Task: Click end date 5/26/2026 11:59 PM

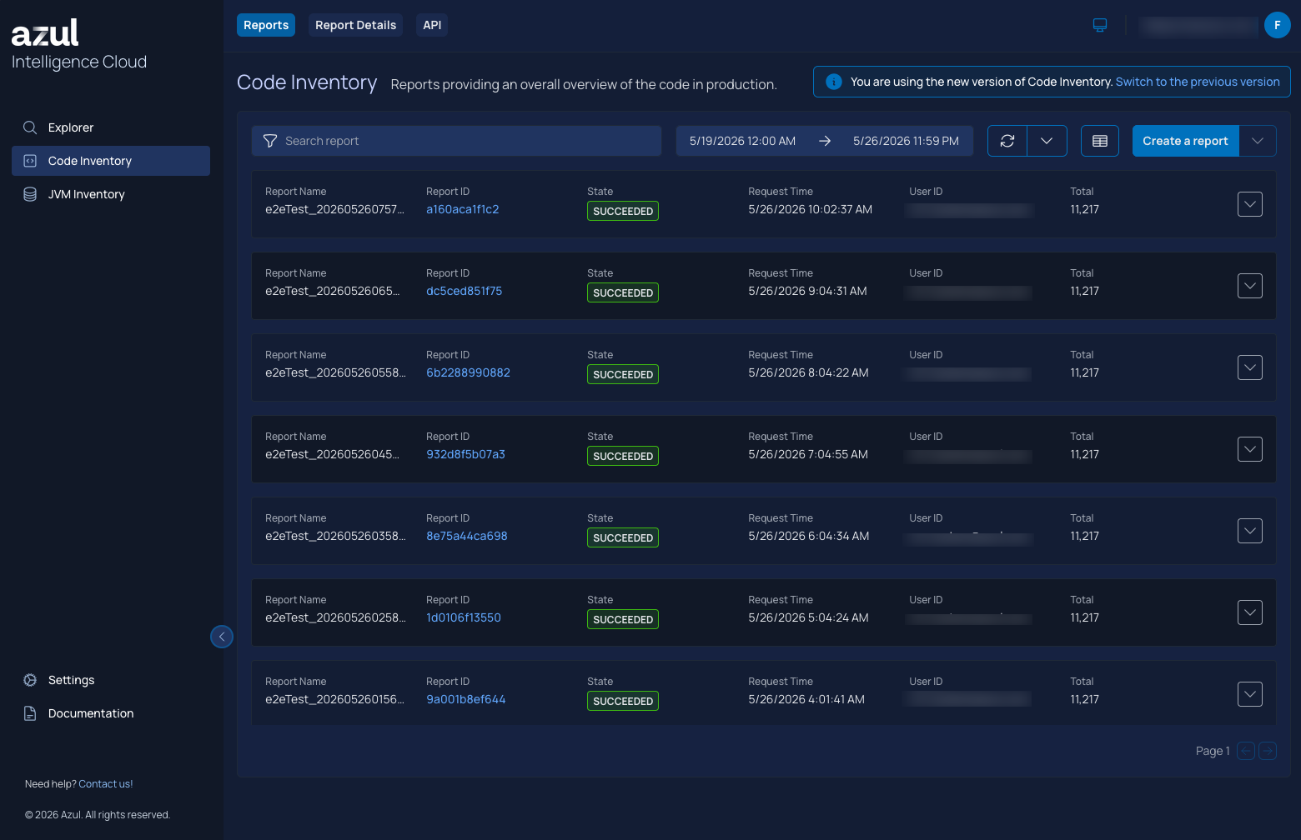Action: click(906, 141)
